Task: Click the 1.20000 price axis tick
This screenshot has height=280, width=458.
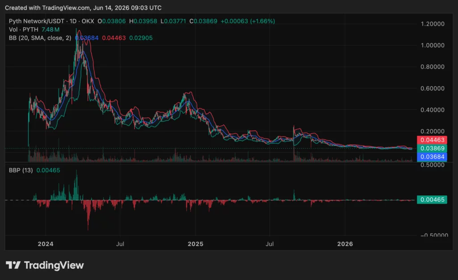Action: coord(433,24)
